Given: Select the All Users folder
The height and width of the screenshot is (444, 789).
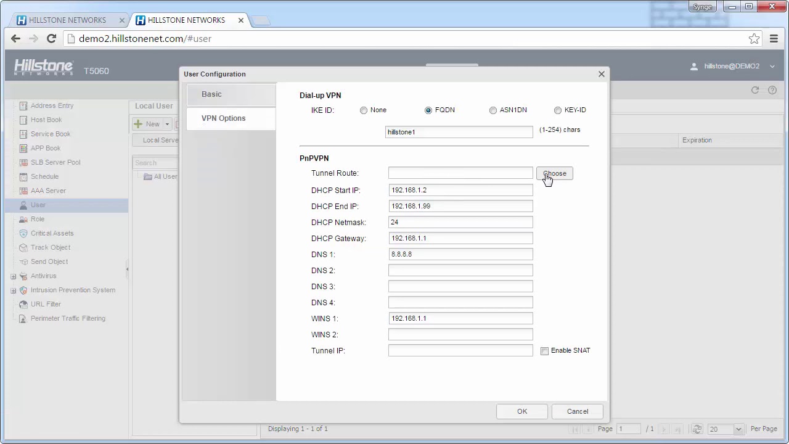Looking at the screenshot, I should point(160,177).
